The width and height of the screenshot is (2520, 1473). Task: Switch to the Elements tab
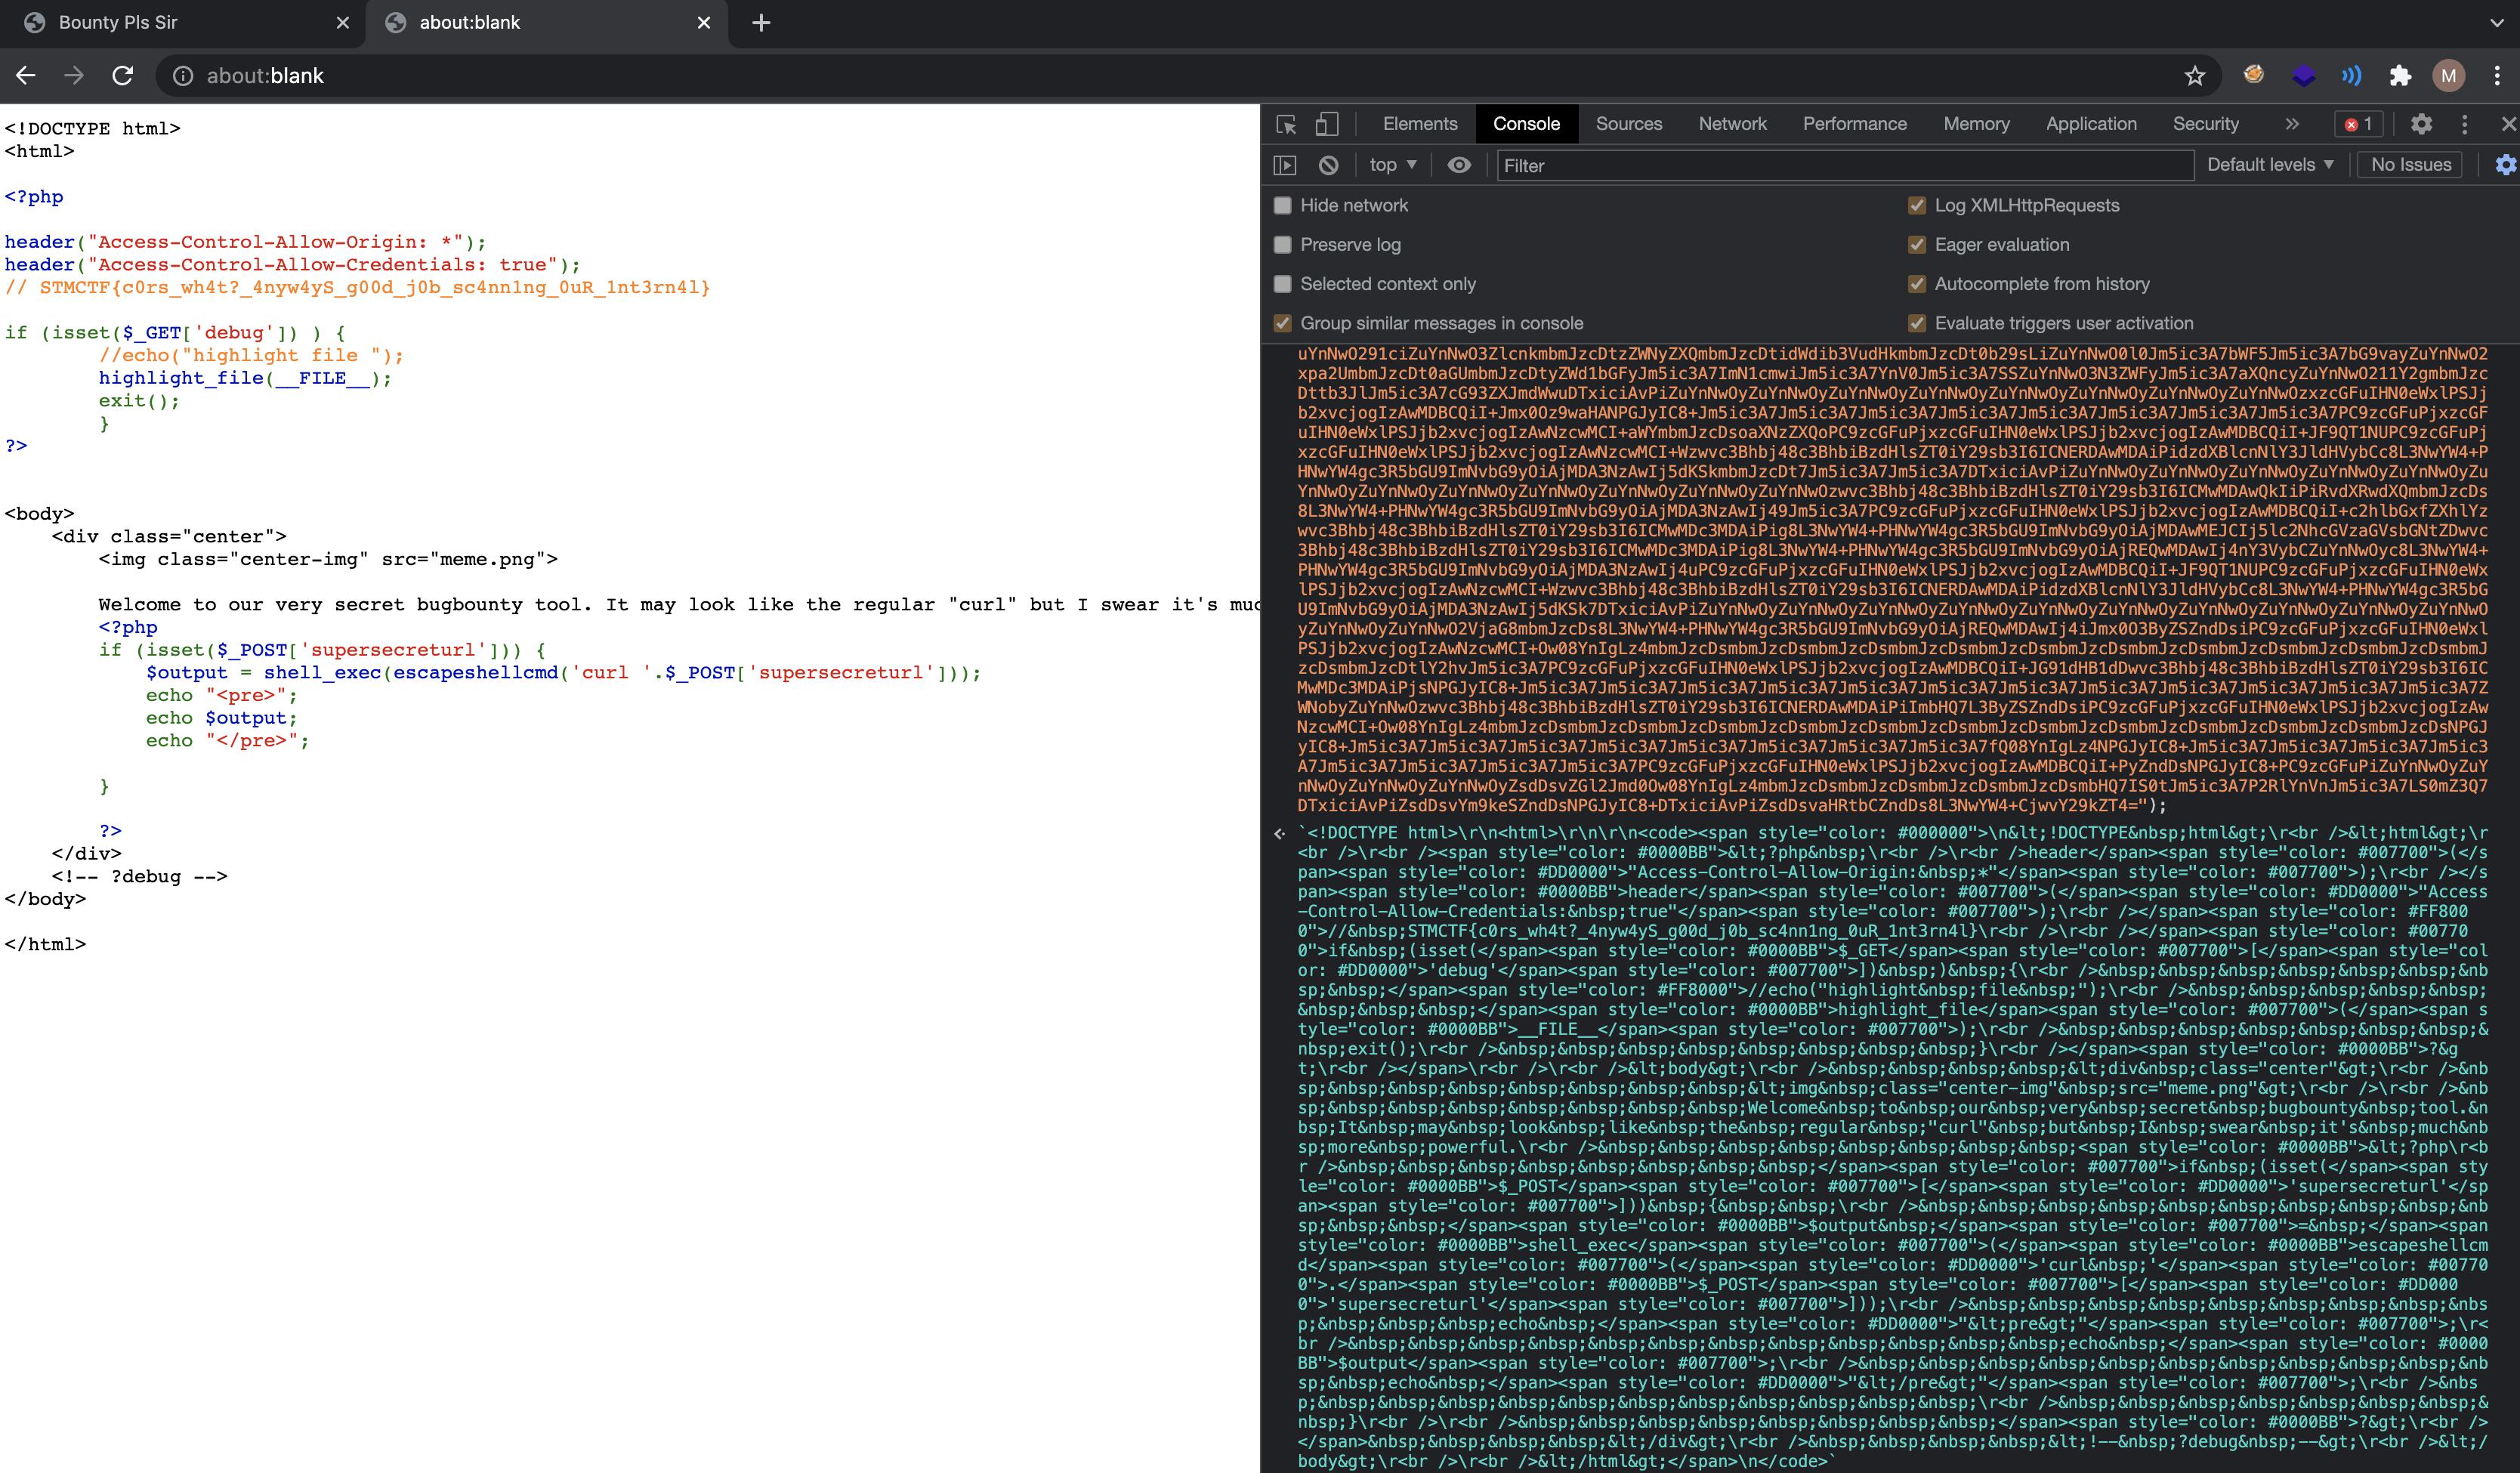1420,124
